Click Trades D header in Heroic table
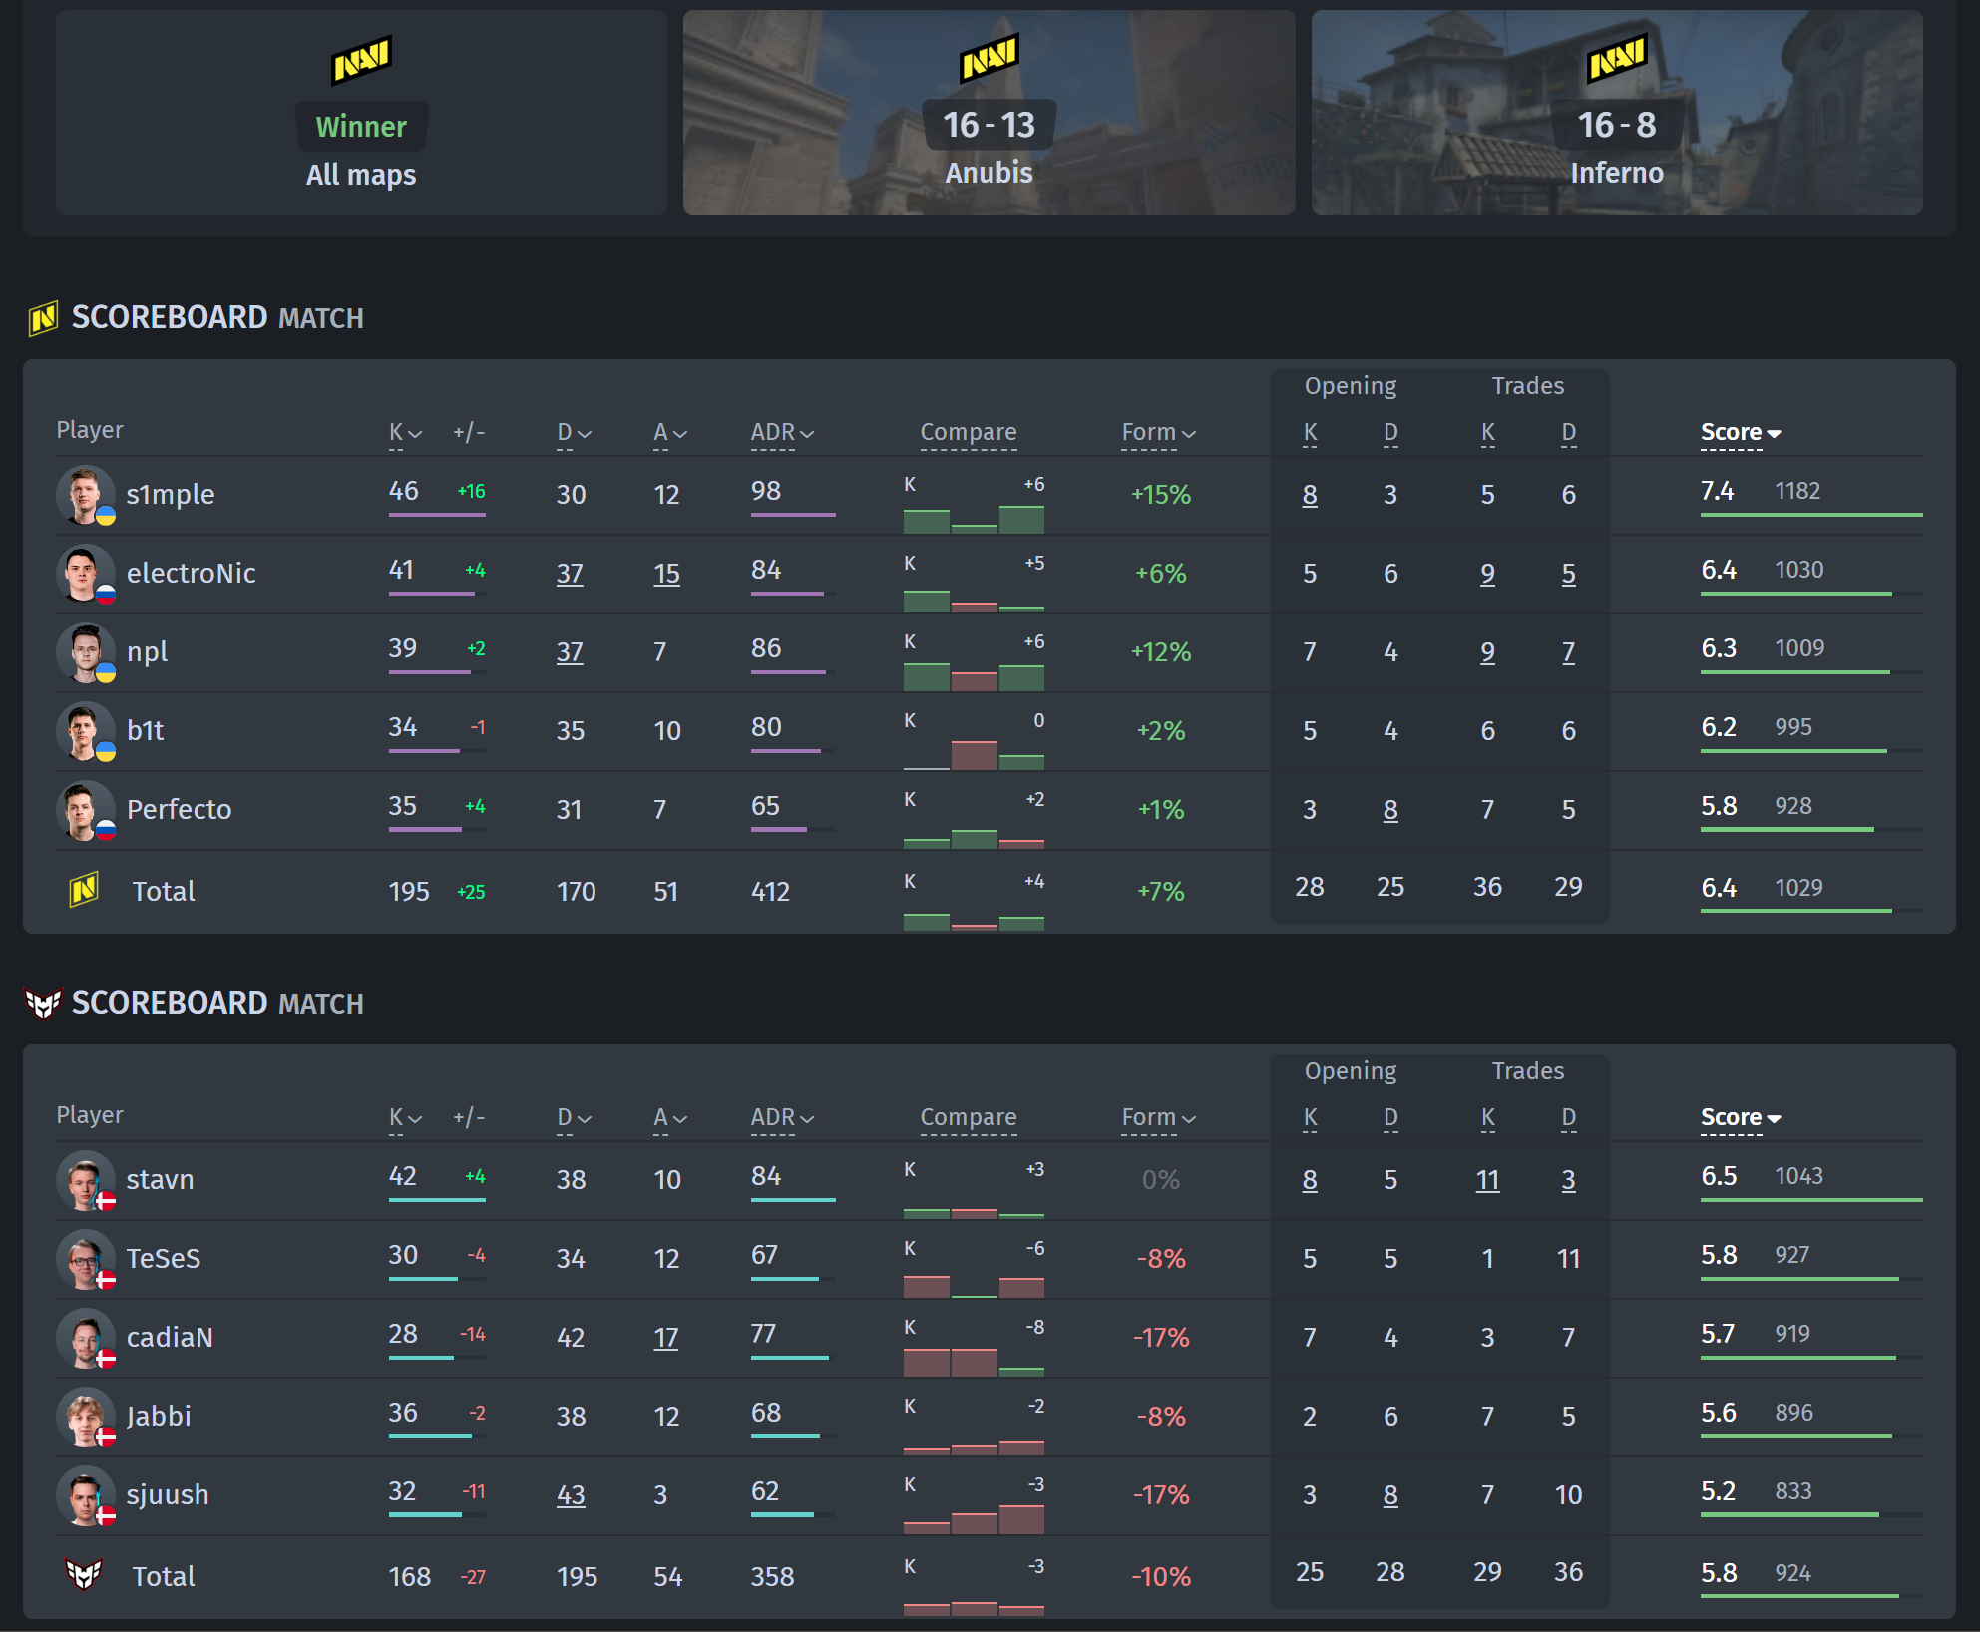1980x1632 pixels. coord(1568,1117)
